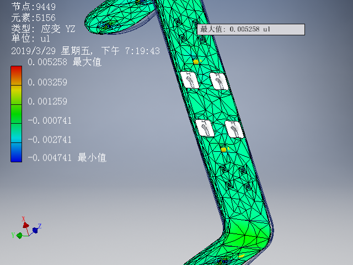Click the blue segment of the color legend
353x265 pixels.
[16, 152]
